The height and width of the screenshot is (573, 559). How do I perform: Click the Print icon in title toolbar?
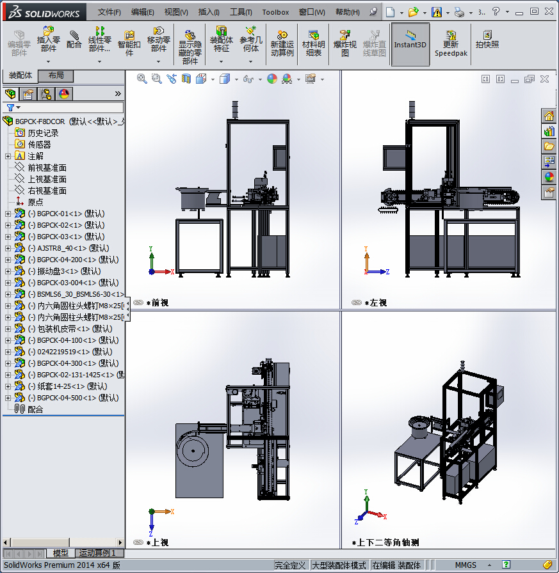click(460, 12)
